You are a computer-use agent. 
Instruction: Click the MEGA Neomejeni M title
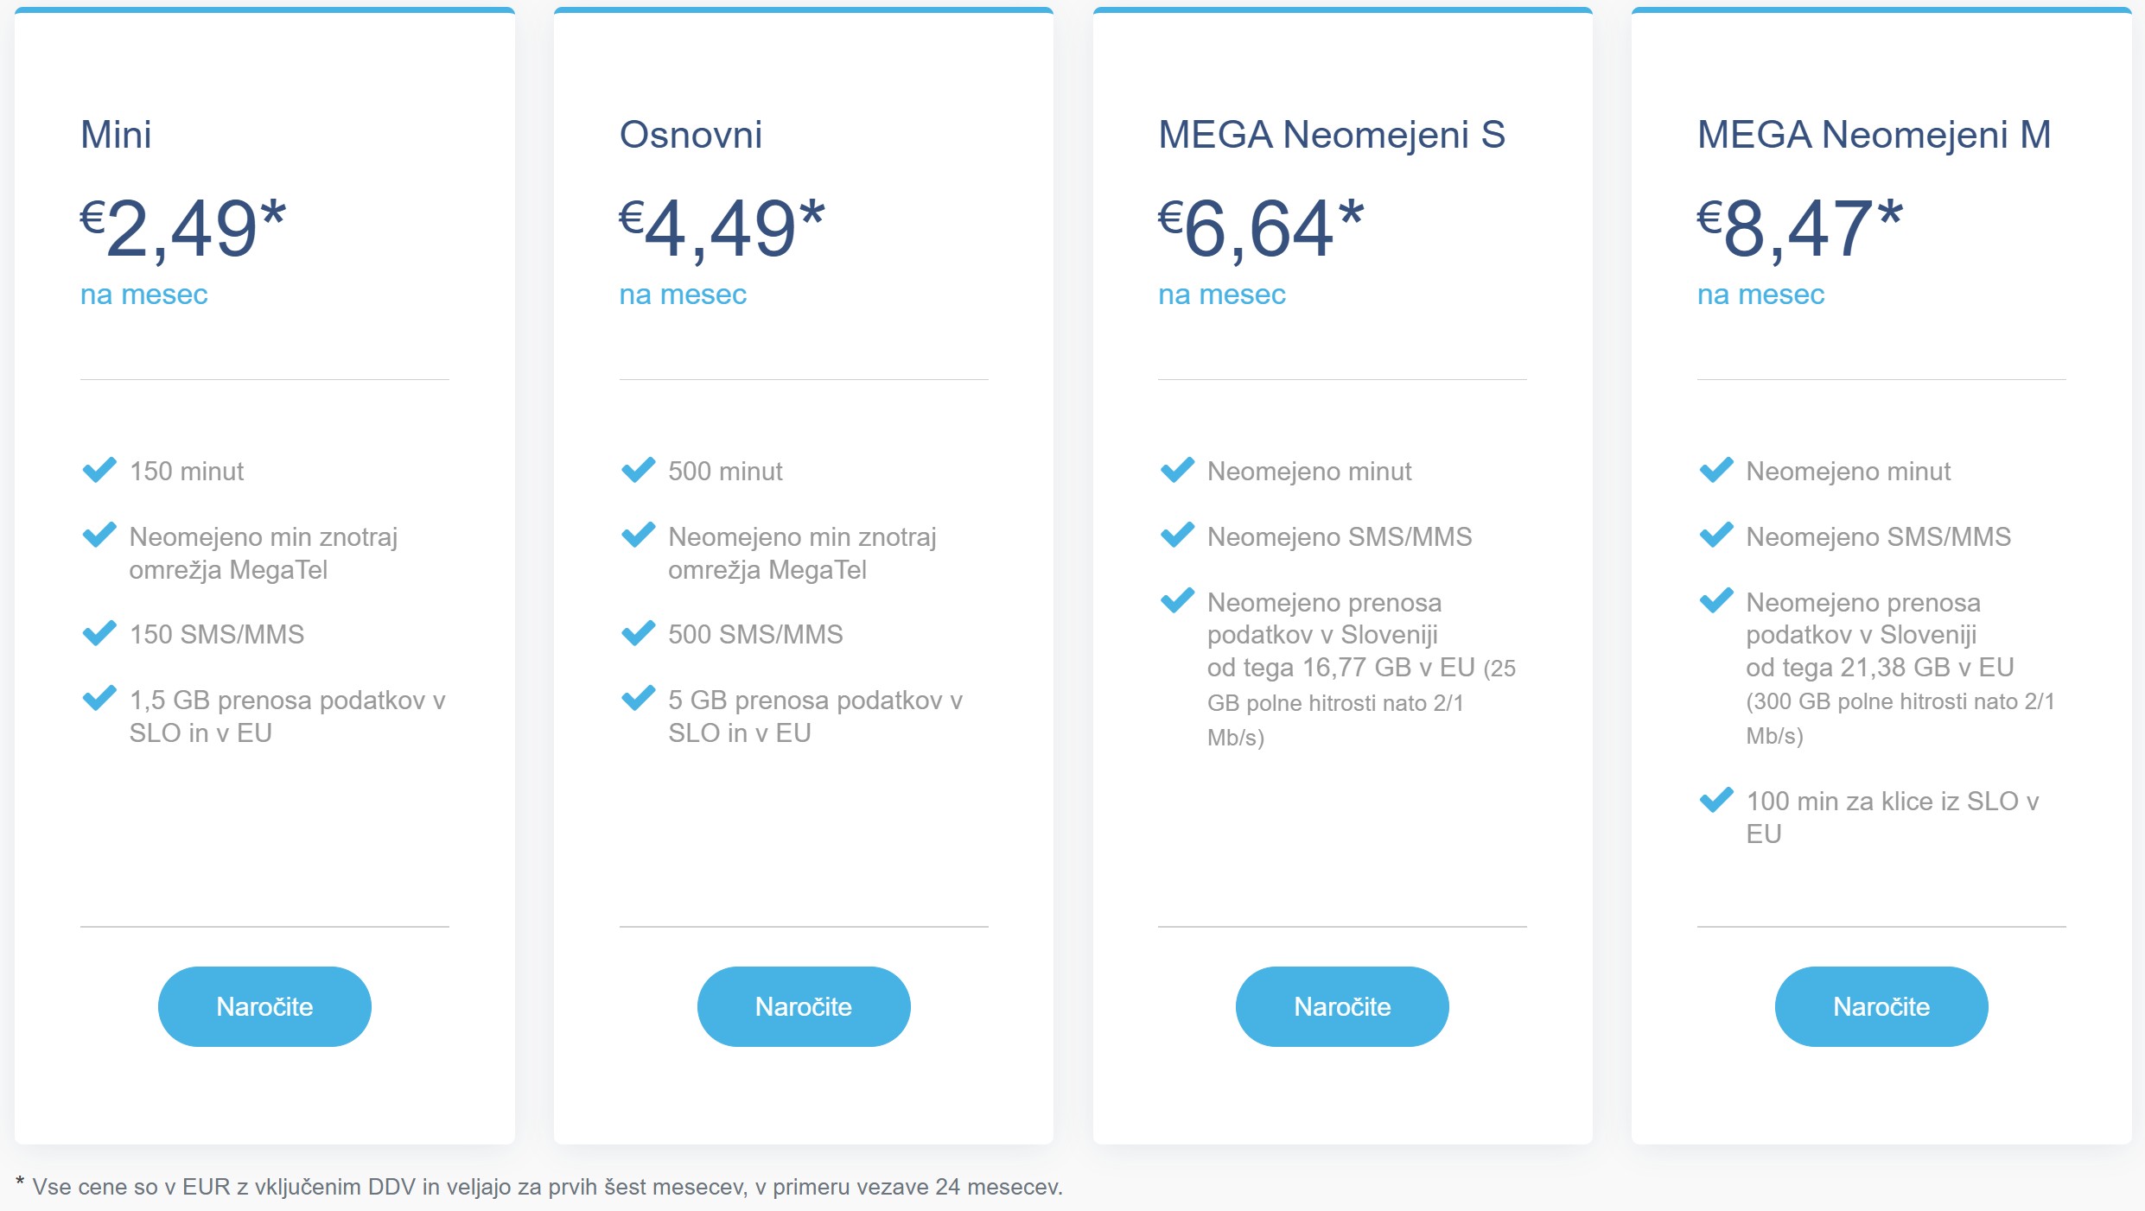click(1874, 135)
